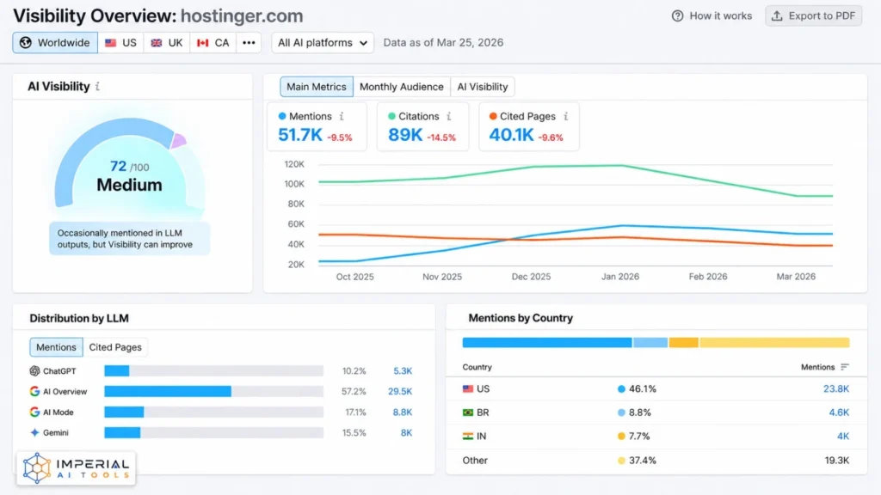Click the Citations 89K metric card

[x=422, y=127]
